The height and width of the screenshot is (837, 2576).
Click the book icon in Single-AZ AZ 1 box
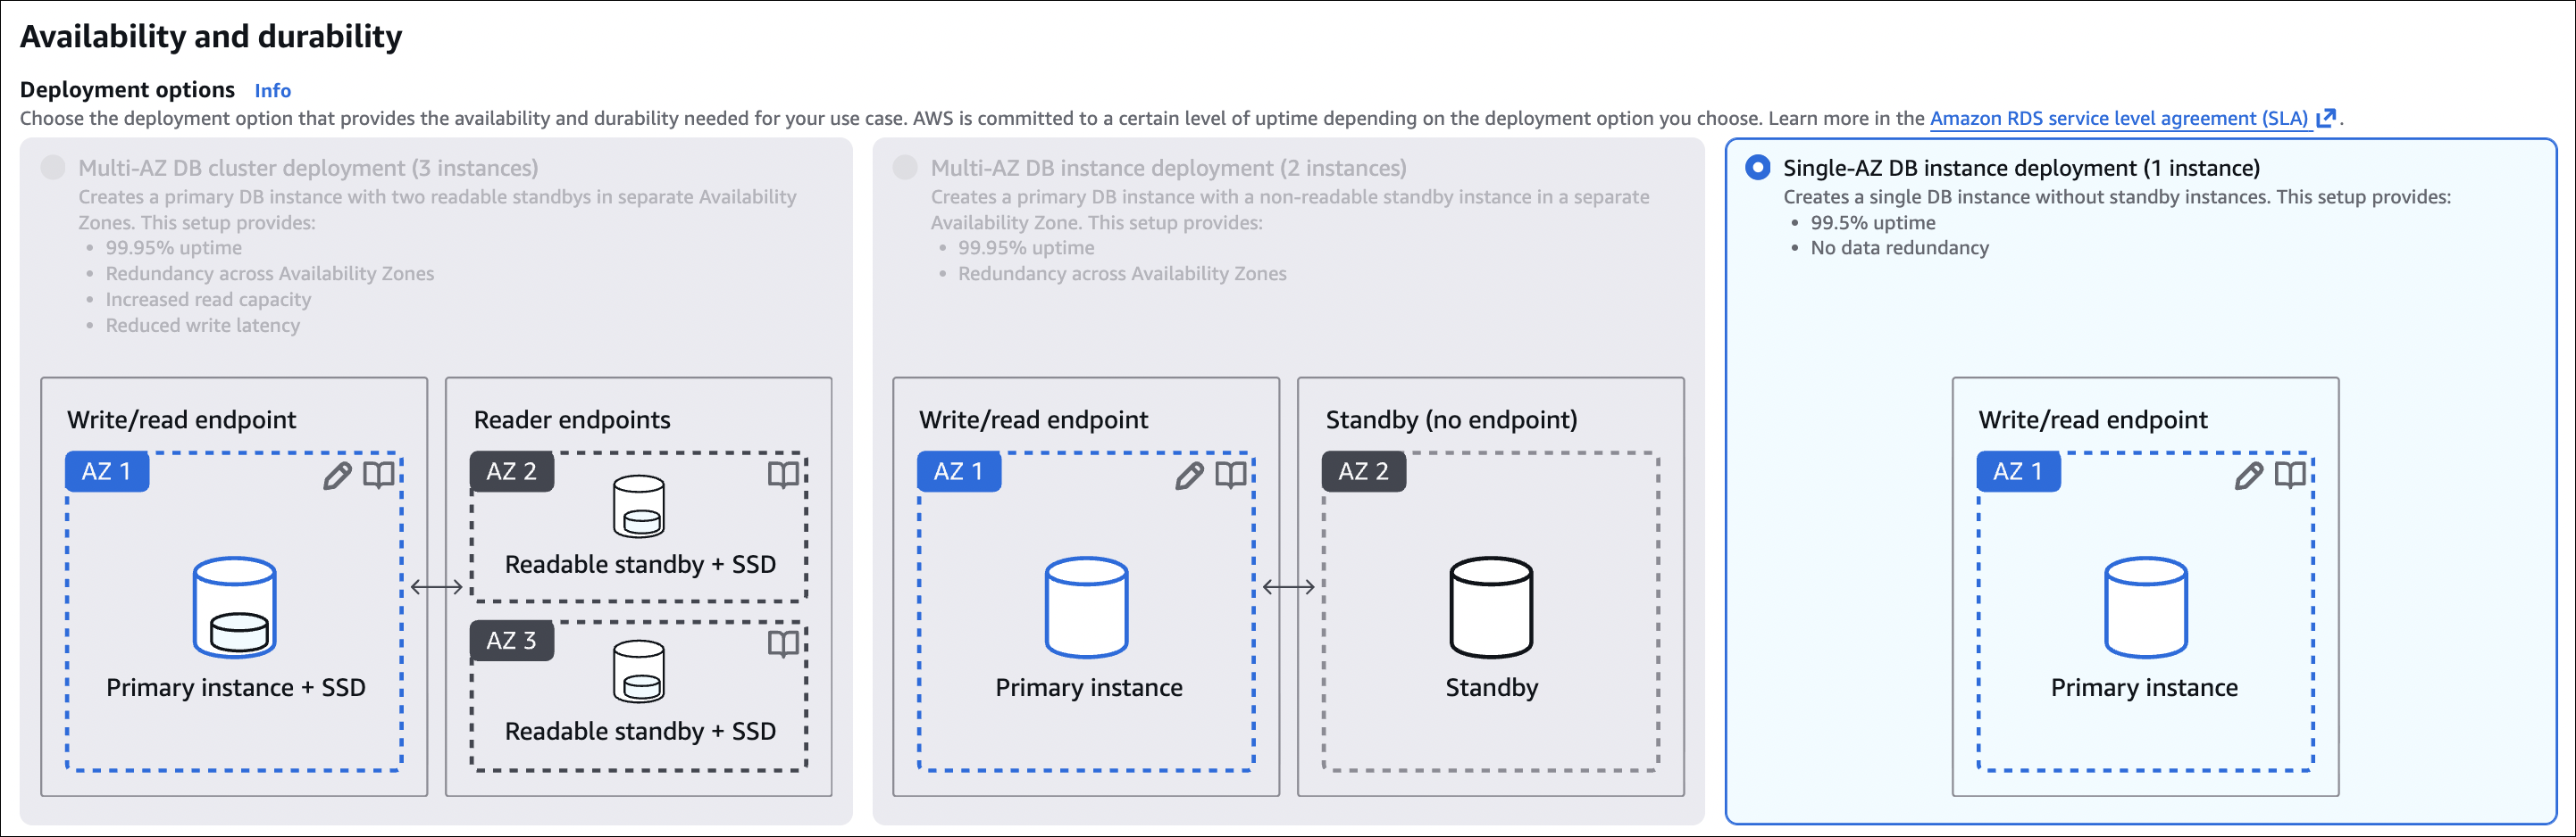(2290, 475)
